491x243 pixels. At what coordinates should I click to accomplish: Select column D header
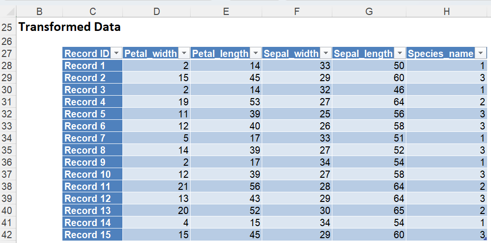pos(156,12)
